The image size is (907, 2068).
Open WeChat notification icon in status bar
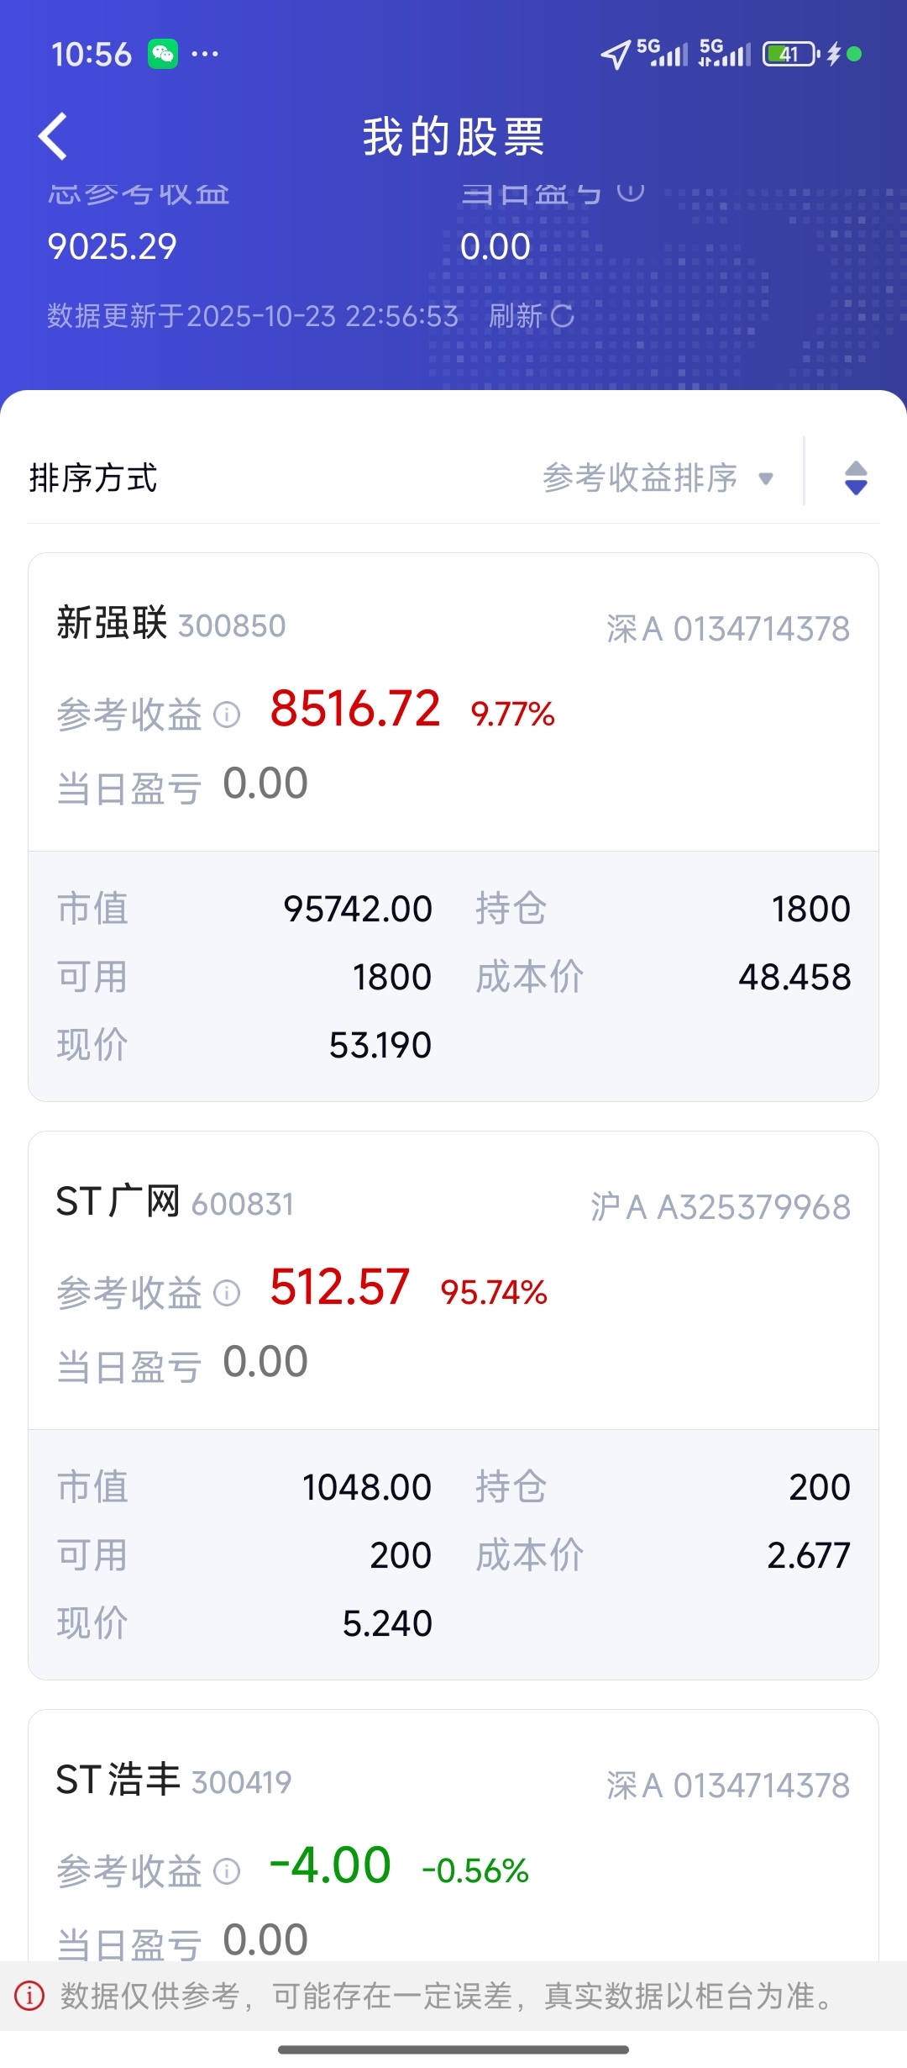[x=163, y=55]
